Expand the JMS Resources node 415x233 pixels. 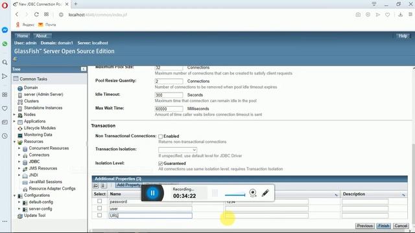[19, 168]
